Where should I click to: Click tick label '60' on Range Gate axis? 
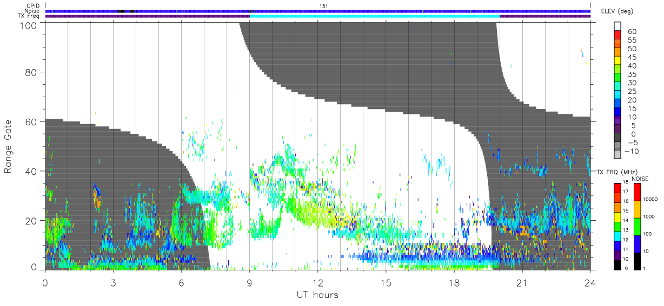point(31,122)
